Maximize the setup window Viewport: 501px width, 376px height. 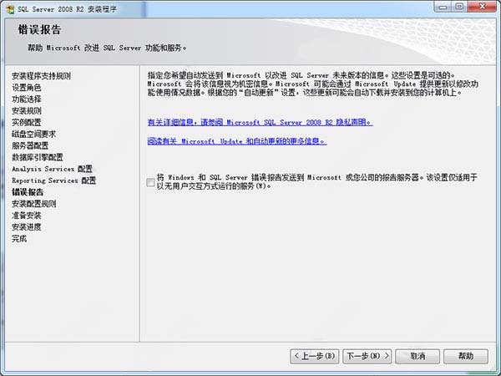[x=459, y=7]
